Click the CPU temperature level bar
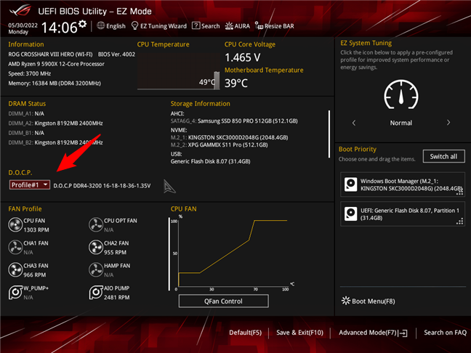471x353 pixels. (217, 80)
